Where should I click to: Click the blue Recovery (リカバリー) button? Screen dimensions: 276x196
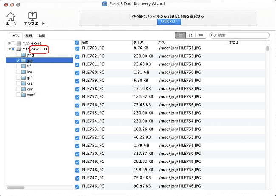coord(169,22)
